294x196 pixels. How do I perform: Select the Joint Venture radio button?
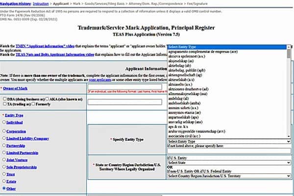pos(4,160)
